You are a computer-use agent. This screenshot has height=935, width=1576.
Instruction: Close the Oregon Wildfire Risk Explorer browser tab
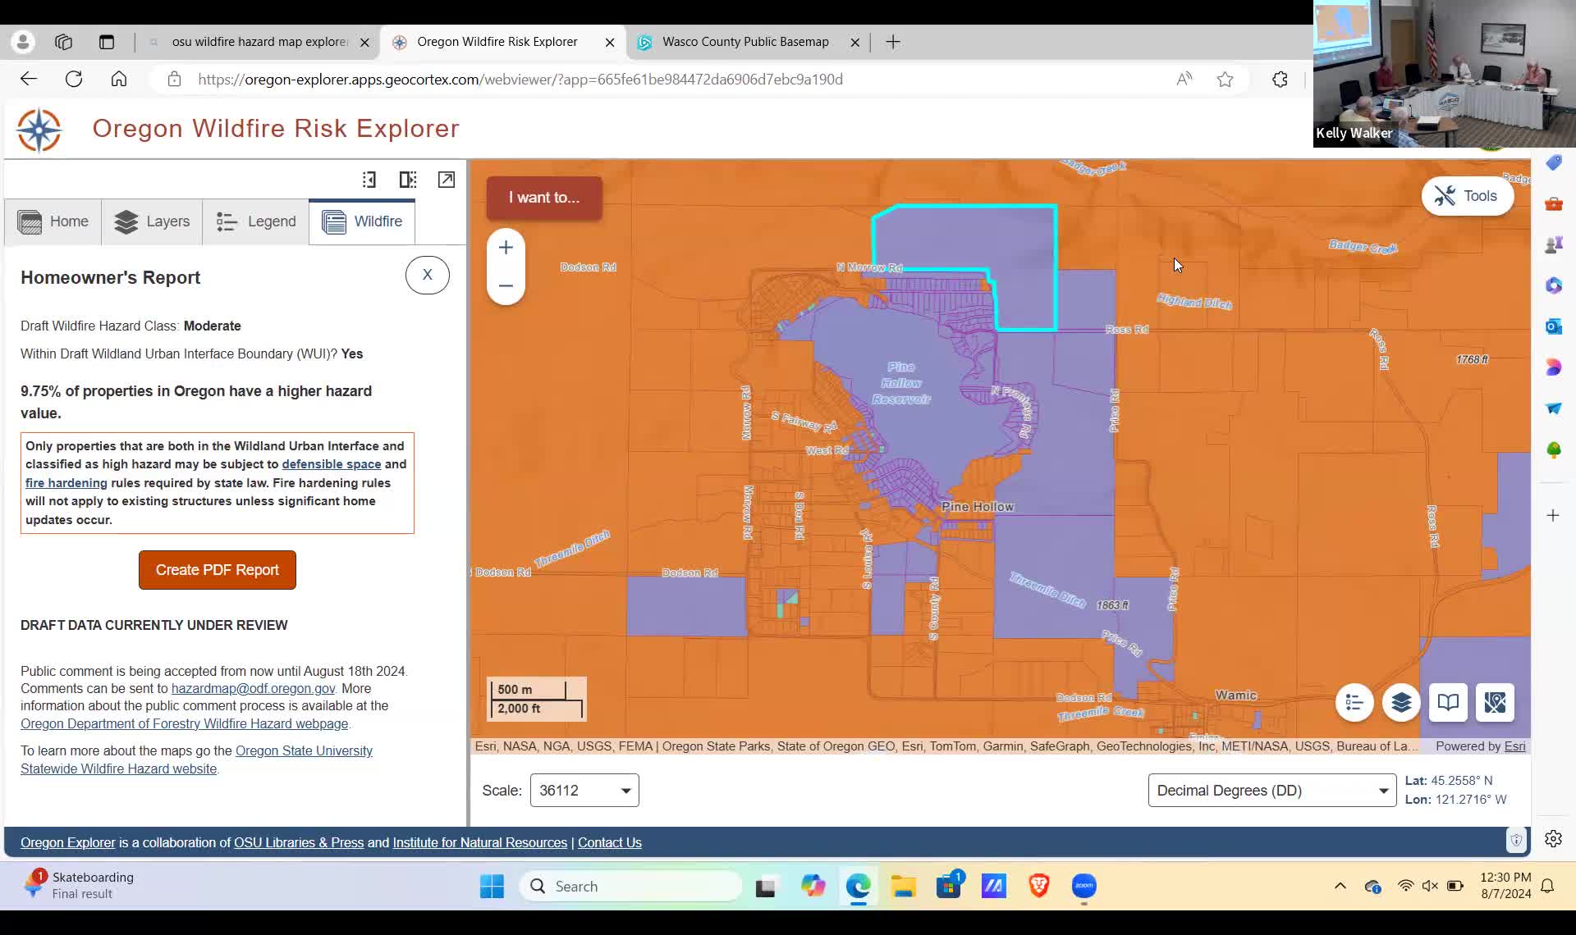tap(610, 42)
